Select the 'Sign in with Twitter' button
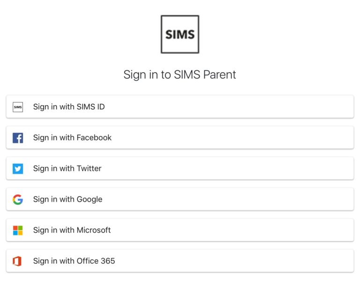The width and height of the screenshot is (360, 281). 180,168
